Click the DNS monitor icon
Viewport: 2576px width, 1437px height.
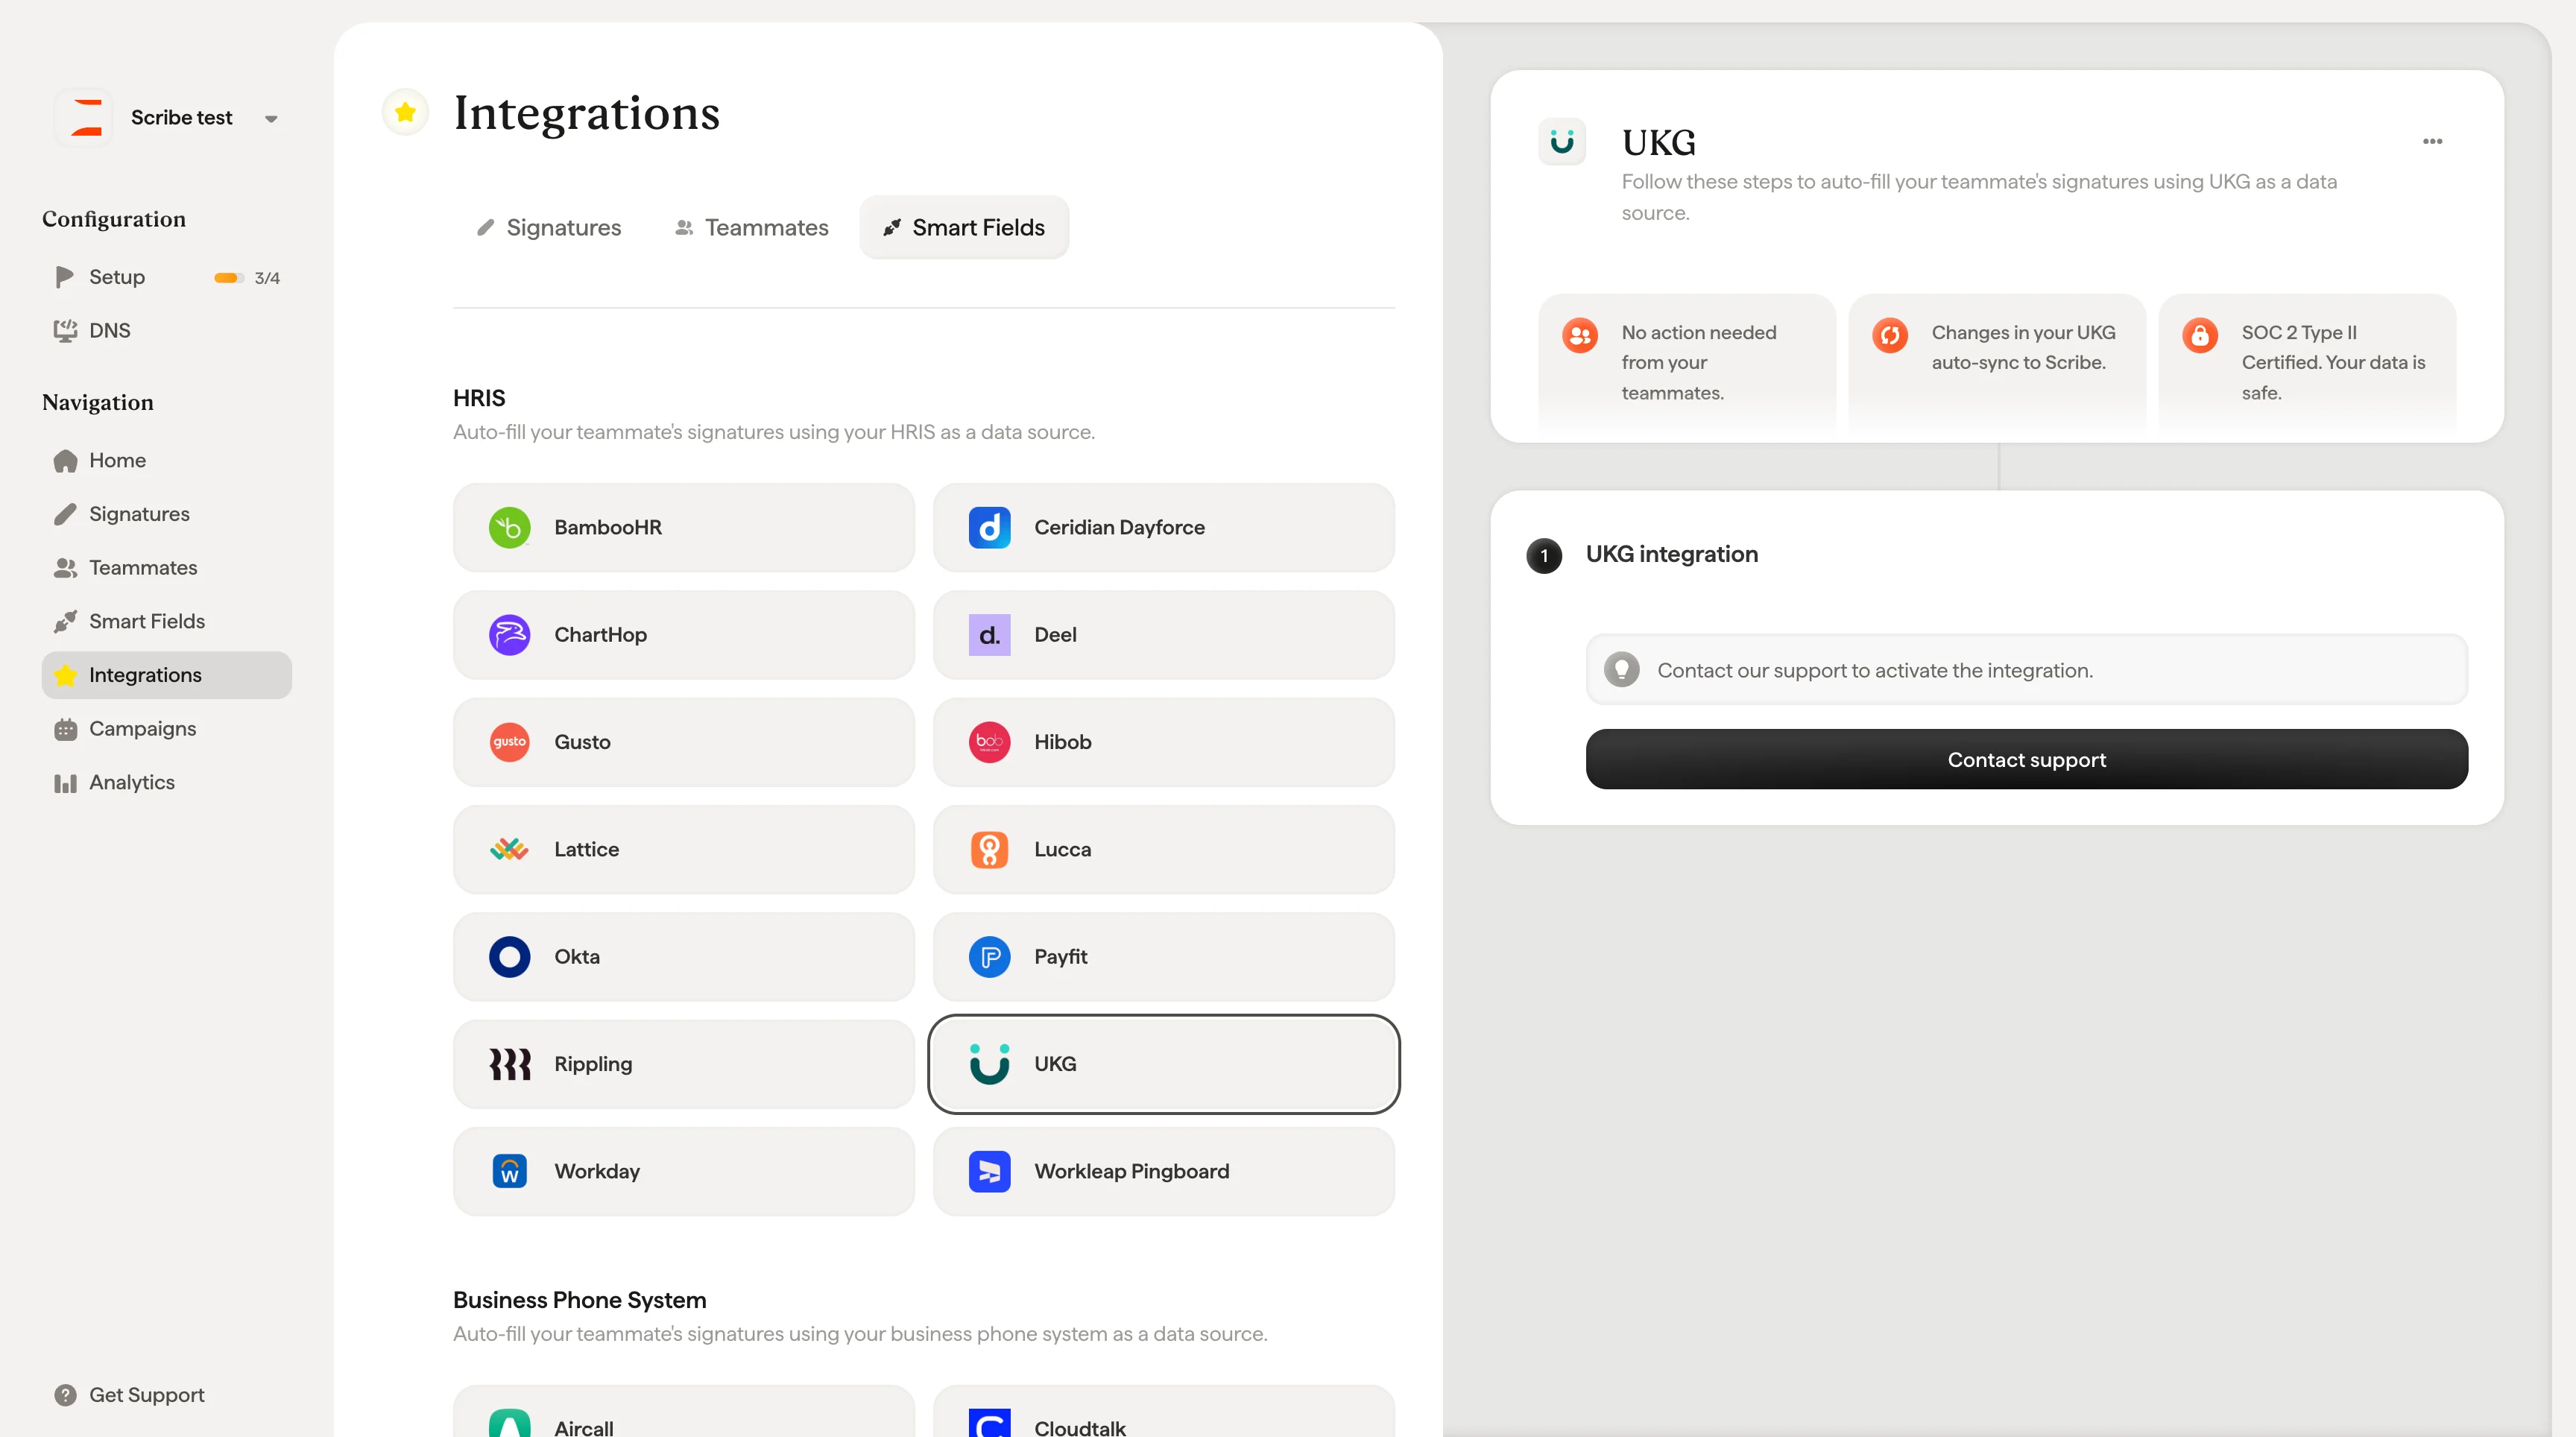coord(65,330)
